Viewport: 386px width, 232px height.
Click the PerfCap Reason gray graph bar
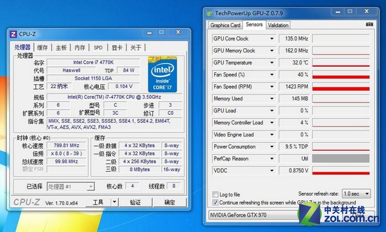tap(341, 158)
